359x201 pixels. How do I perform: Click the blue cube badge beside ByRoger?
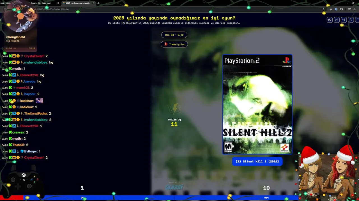click(22, 151)
